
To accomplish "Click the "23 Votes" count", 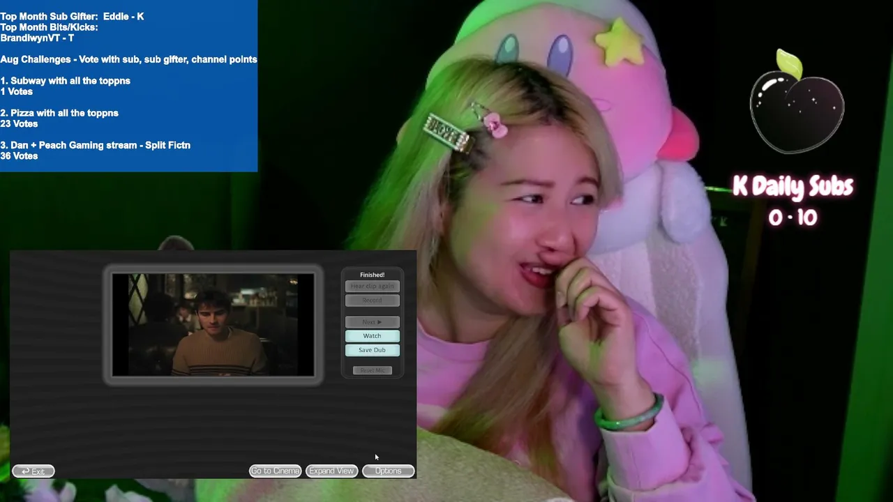I will click(x=19, y=123).
